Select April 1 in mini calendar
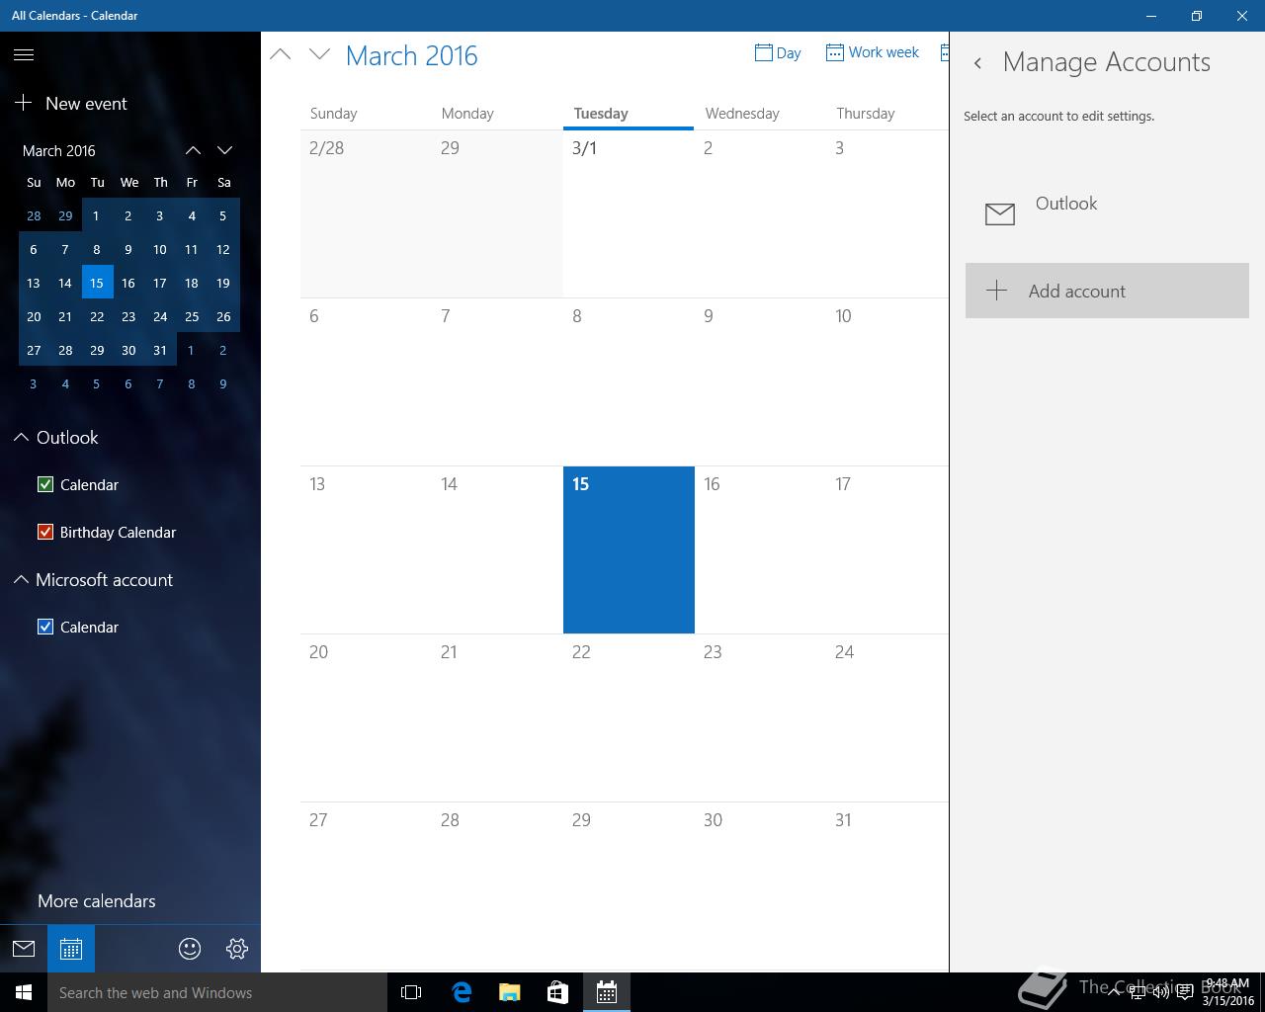 pyautogui.click(x=192, y=350)
